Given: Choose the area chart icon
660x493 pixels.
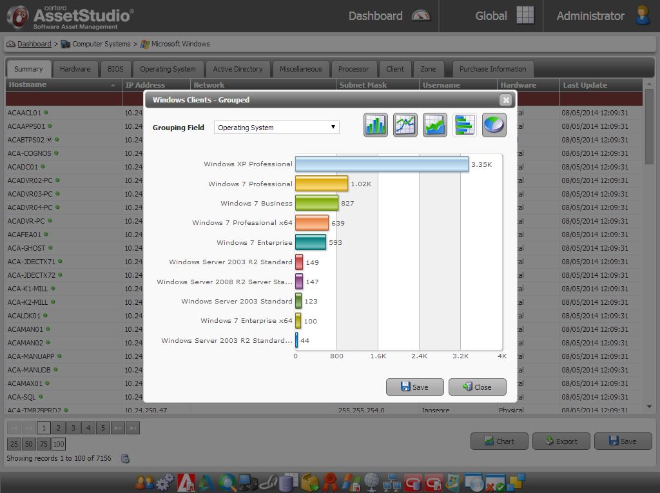Looking at the screenshot, I should pos(435,125).
